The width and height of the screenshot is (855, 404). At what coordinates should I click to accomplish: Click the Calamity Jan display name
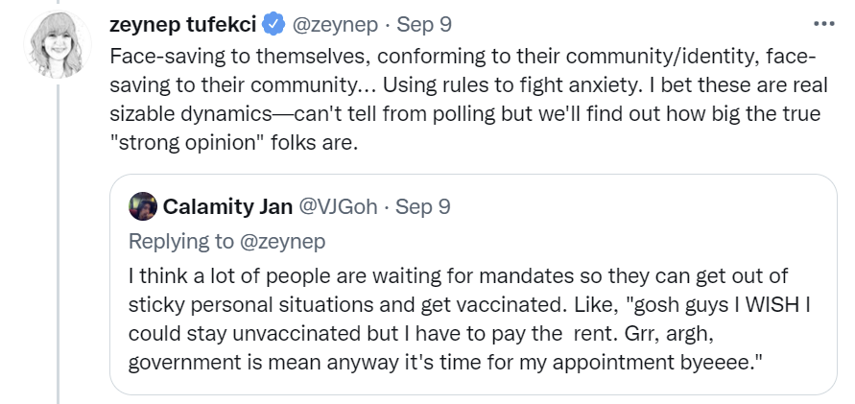pyautogui.click(x=227, y=206)
